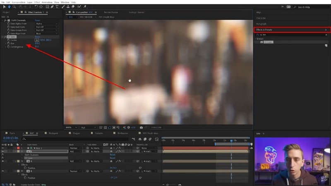Select the Roto Brush tool
This screenshot has width=331, height=186.
coord(79,7)
